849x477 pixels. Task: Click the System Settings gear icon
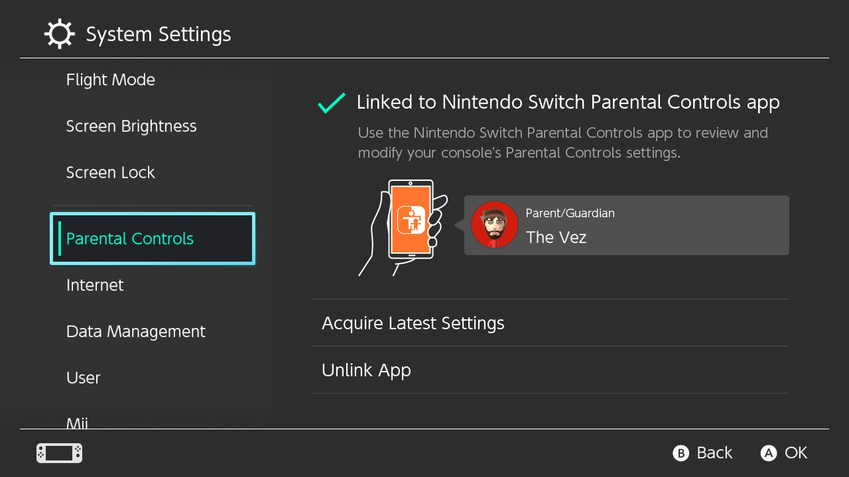click(59, 34)
